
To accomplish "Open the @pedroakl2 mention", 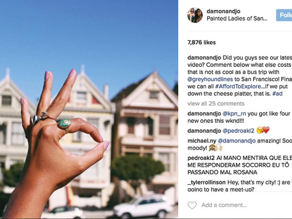I will click(238, 131).
